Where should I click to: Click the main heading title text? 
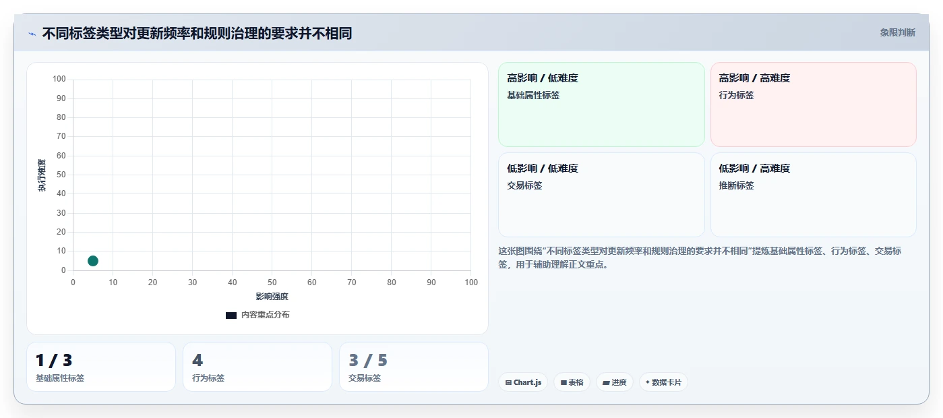click(x=197, y=33)
